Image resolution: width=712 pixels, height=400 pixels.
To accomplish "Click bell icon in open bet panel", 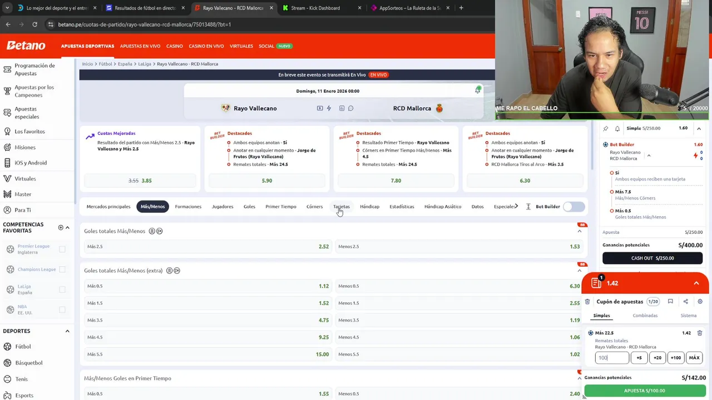I will (617, 128).
